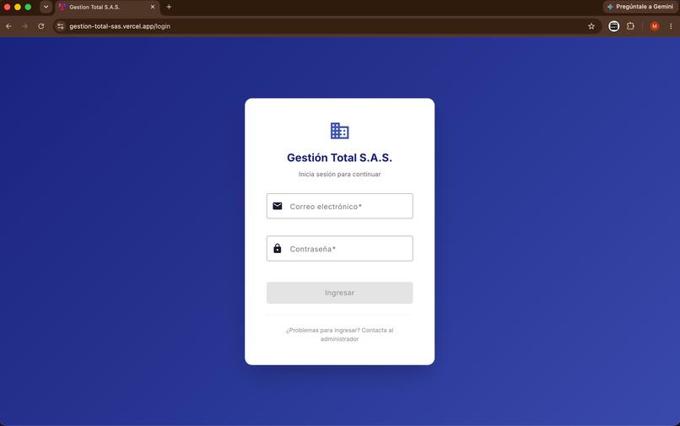Click the envelope icon in email field
Image resolution: width=680 pixels, height=426 pixels.
pyautogui.click(x=278, y=206)
